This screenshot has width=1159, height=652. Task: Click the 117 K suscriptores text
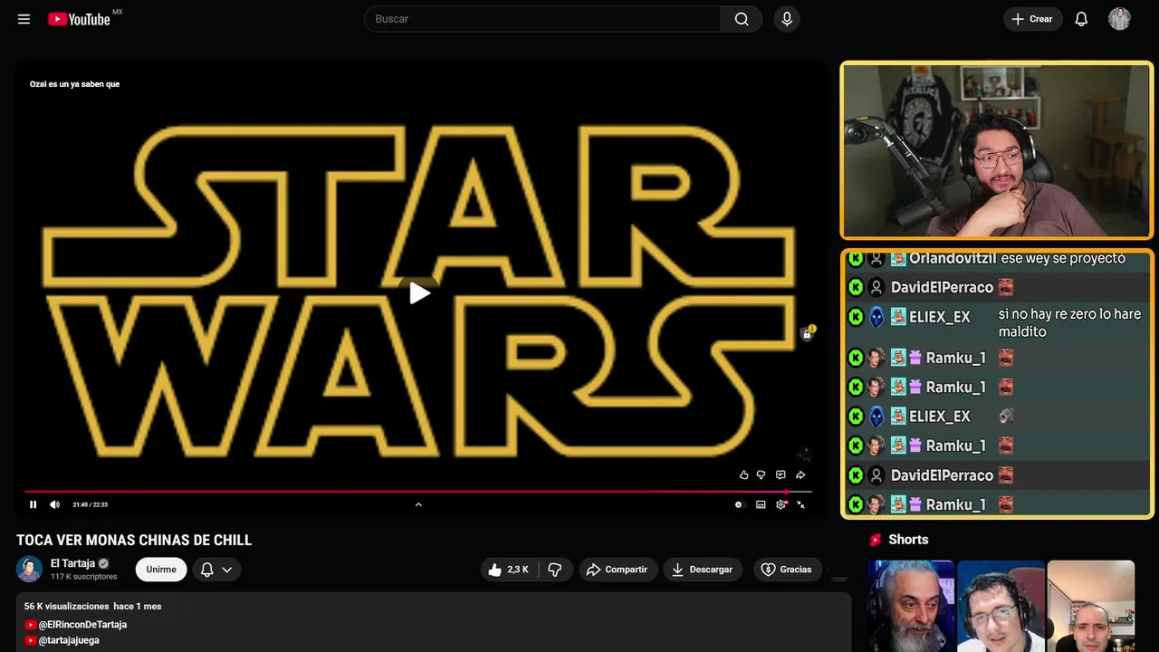(84, 577)
